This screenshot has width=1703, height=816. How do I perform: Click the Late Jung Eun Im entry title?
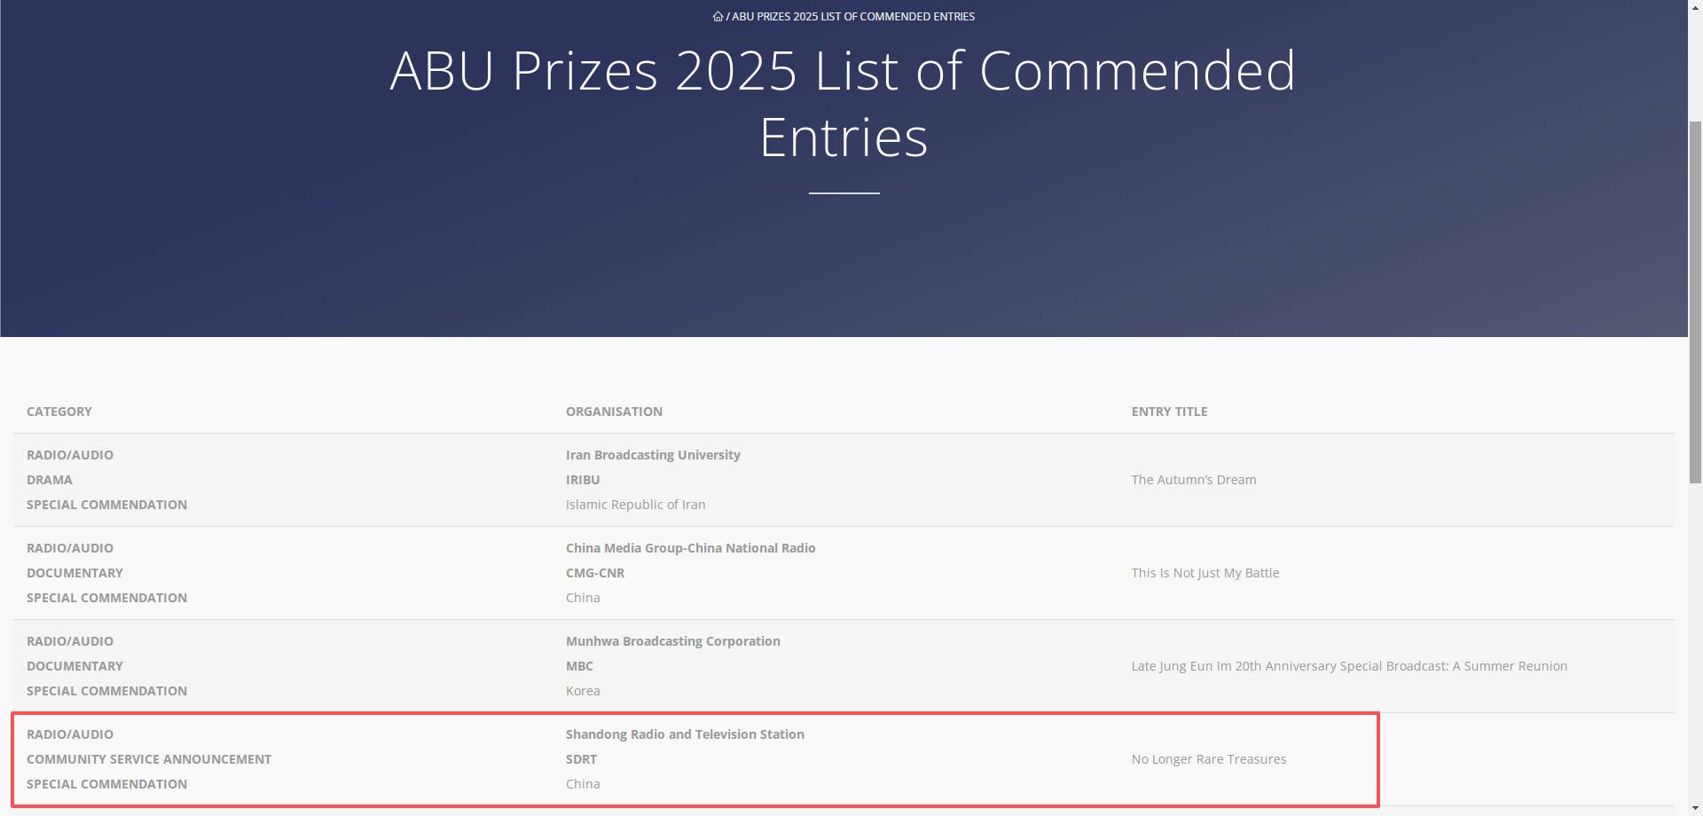(x=1349, y=666)
